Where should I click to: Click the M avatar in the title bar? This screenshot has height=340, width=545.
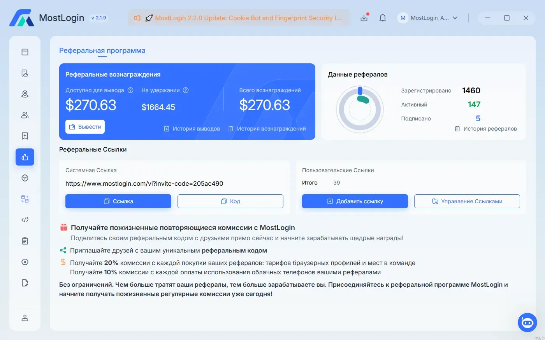(403, 18)
